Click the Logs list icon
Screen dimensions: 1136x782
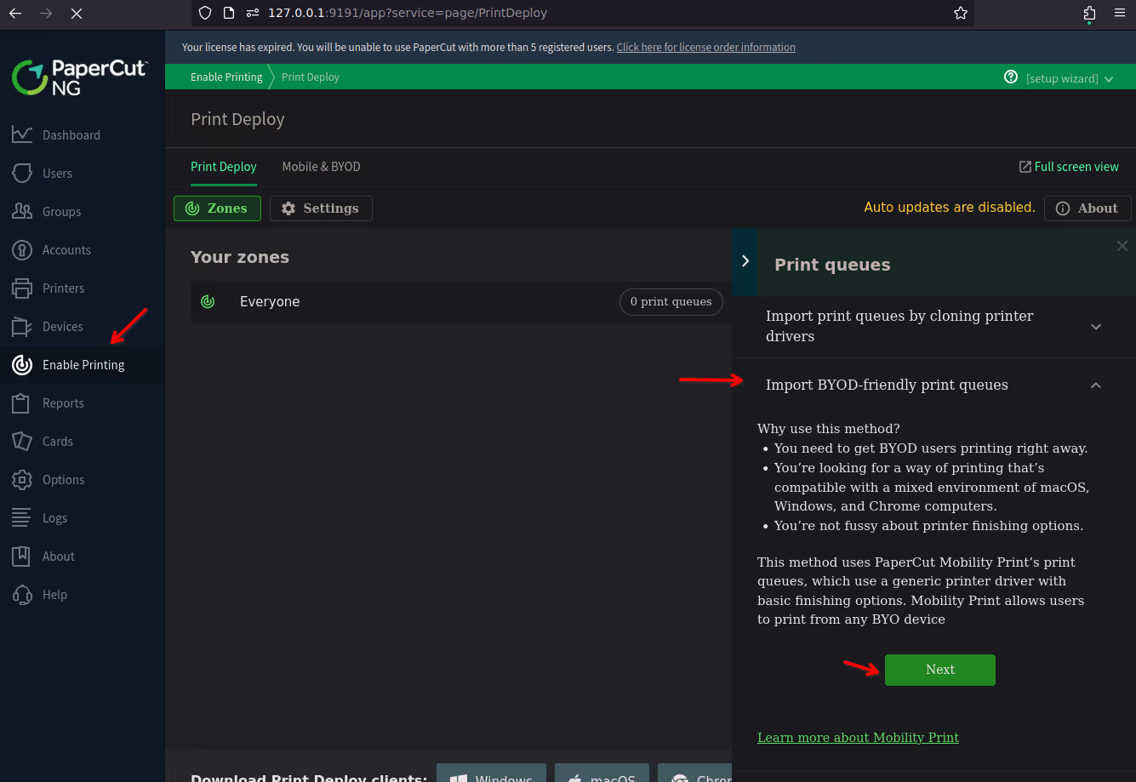click(22, 517)
